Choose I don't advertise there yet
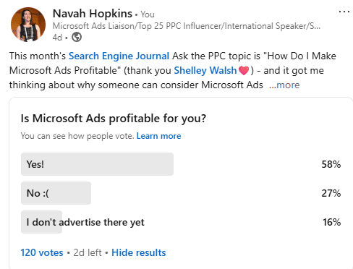Screen dimensions: 353x269 tap(181, 222)
